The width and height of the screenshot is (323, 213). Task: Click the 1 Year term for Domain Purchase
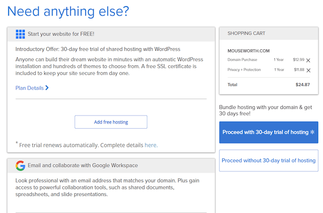[x=278, y=60]
